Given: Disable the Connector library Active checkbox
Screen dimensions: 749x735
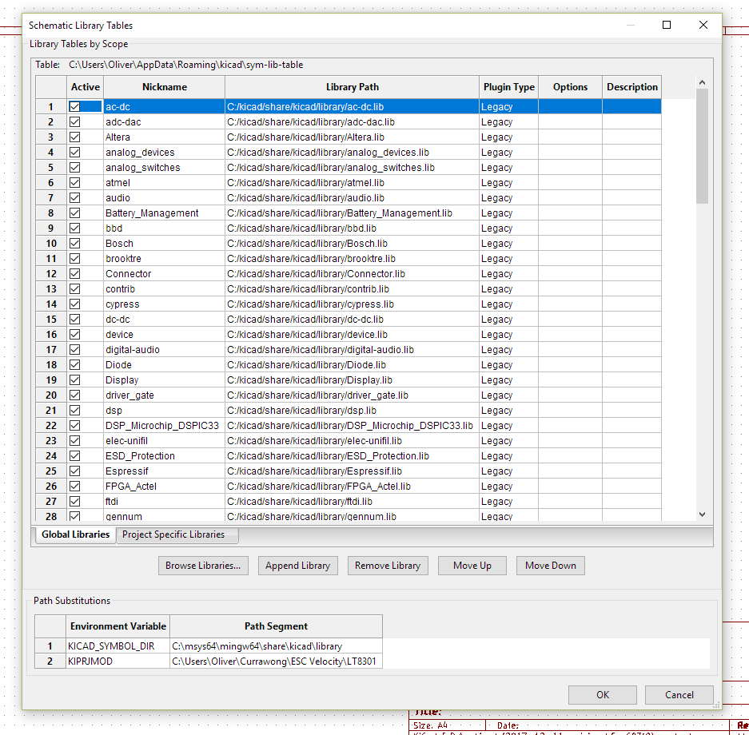Looking at the screenshot, I should tap(75, 274).
